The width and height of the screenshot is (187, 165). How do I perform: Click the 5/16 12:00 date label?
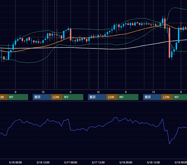click(43, 162)
